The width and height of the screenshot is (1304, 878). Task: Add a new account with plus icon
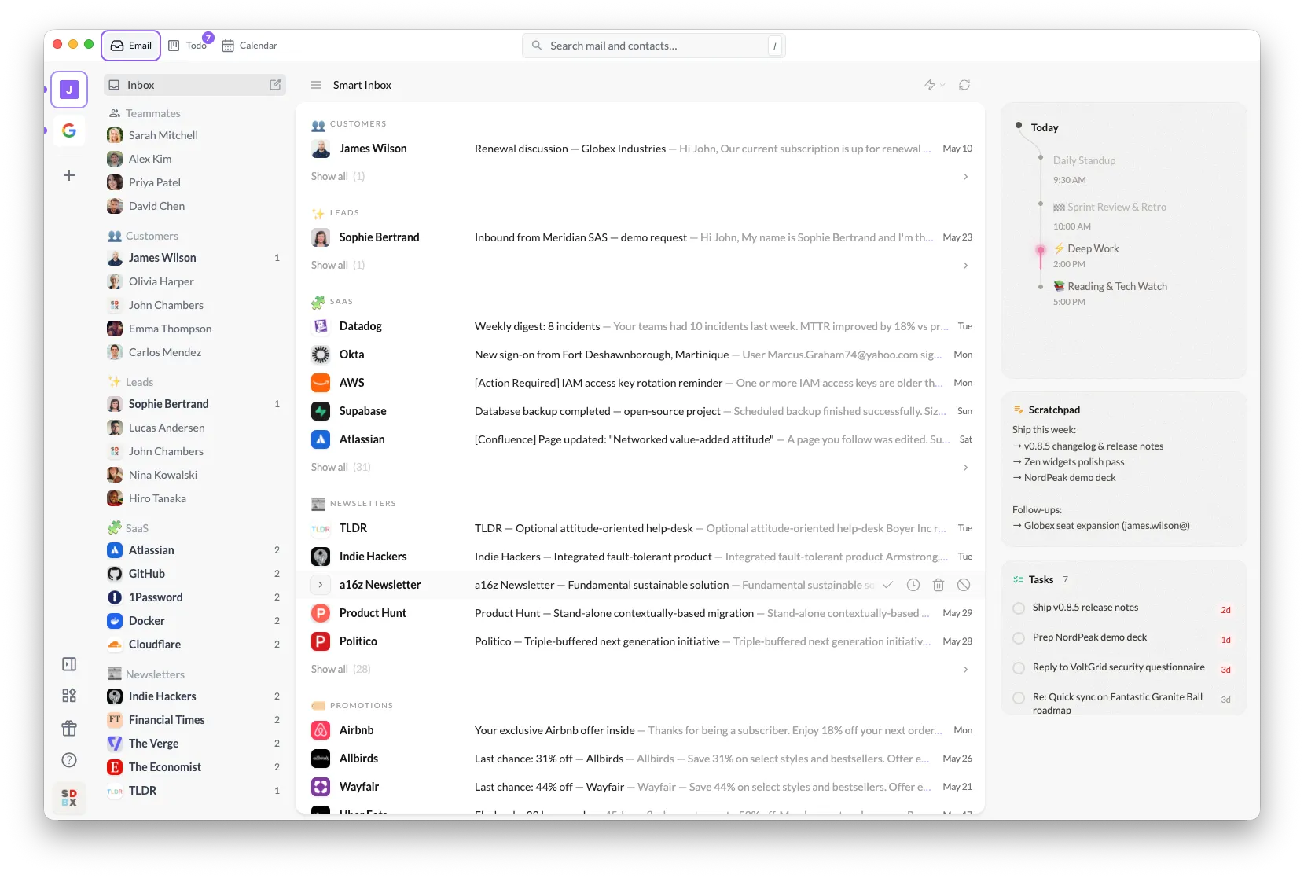[69, 175]
